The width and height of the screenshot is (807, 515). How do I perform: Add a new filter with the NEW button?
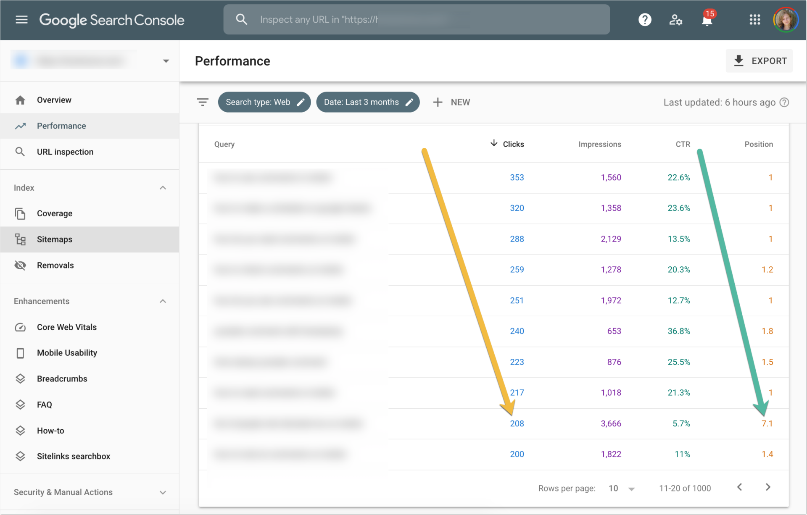[x=451, y=102]
